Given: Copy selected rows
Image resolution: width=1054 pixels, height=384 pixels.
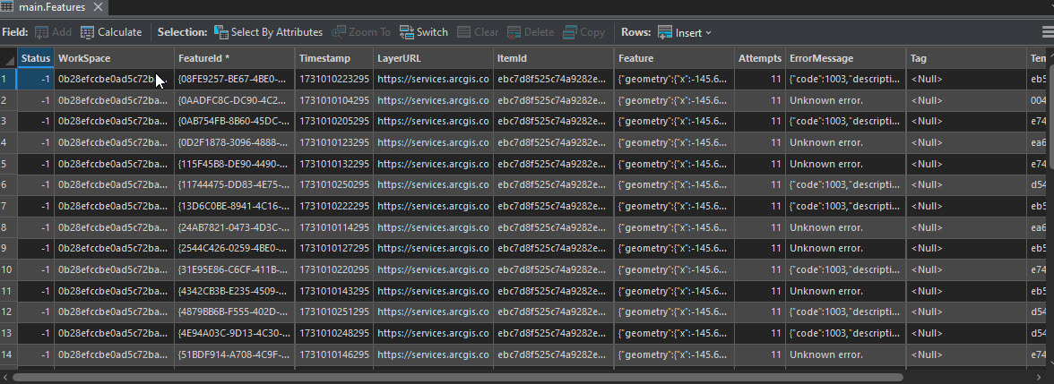Looking at the screenshot, I should tap(584, 32).
